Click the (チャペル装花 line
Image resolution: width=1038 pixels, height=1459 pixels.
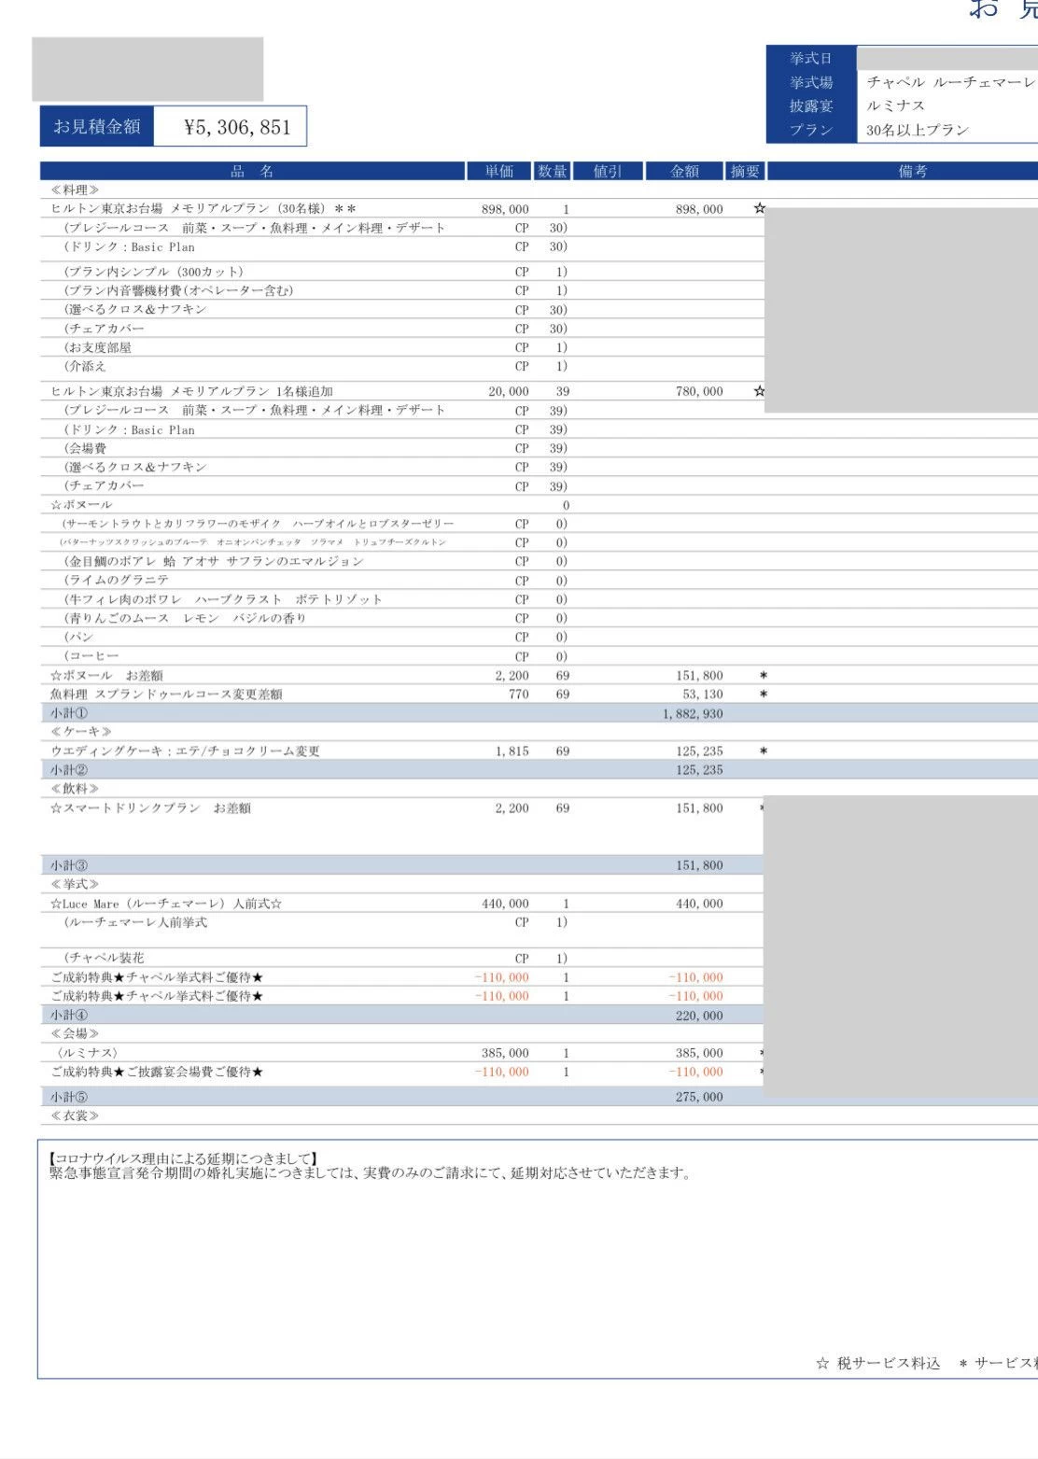point(104,958)
